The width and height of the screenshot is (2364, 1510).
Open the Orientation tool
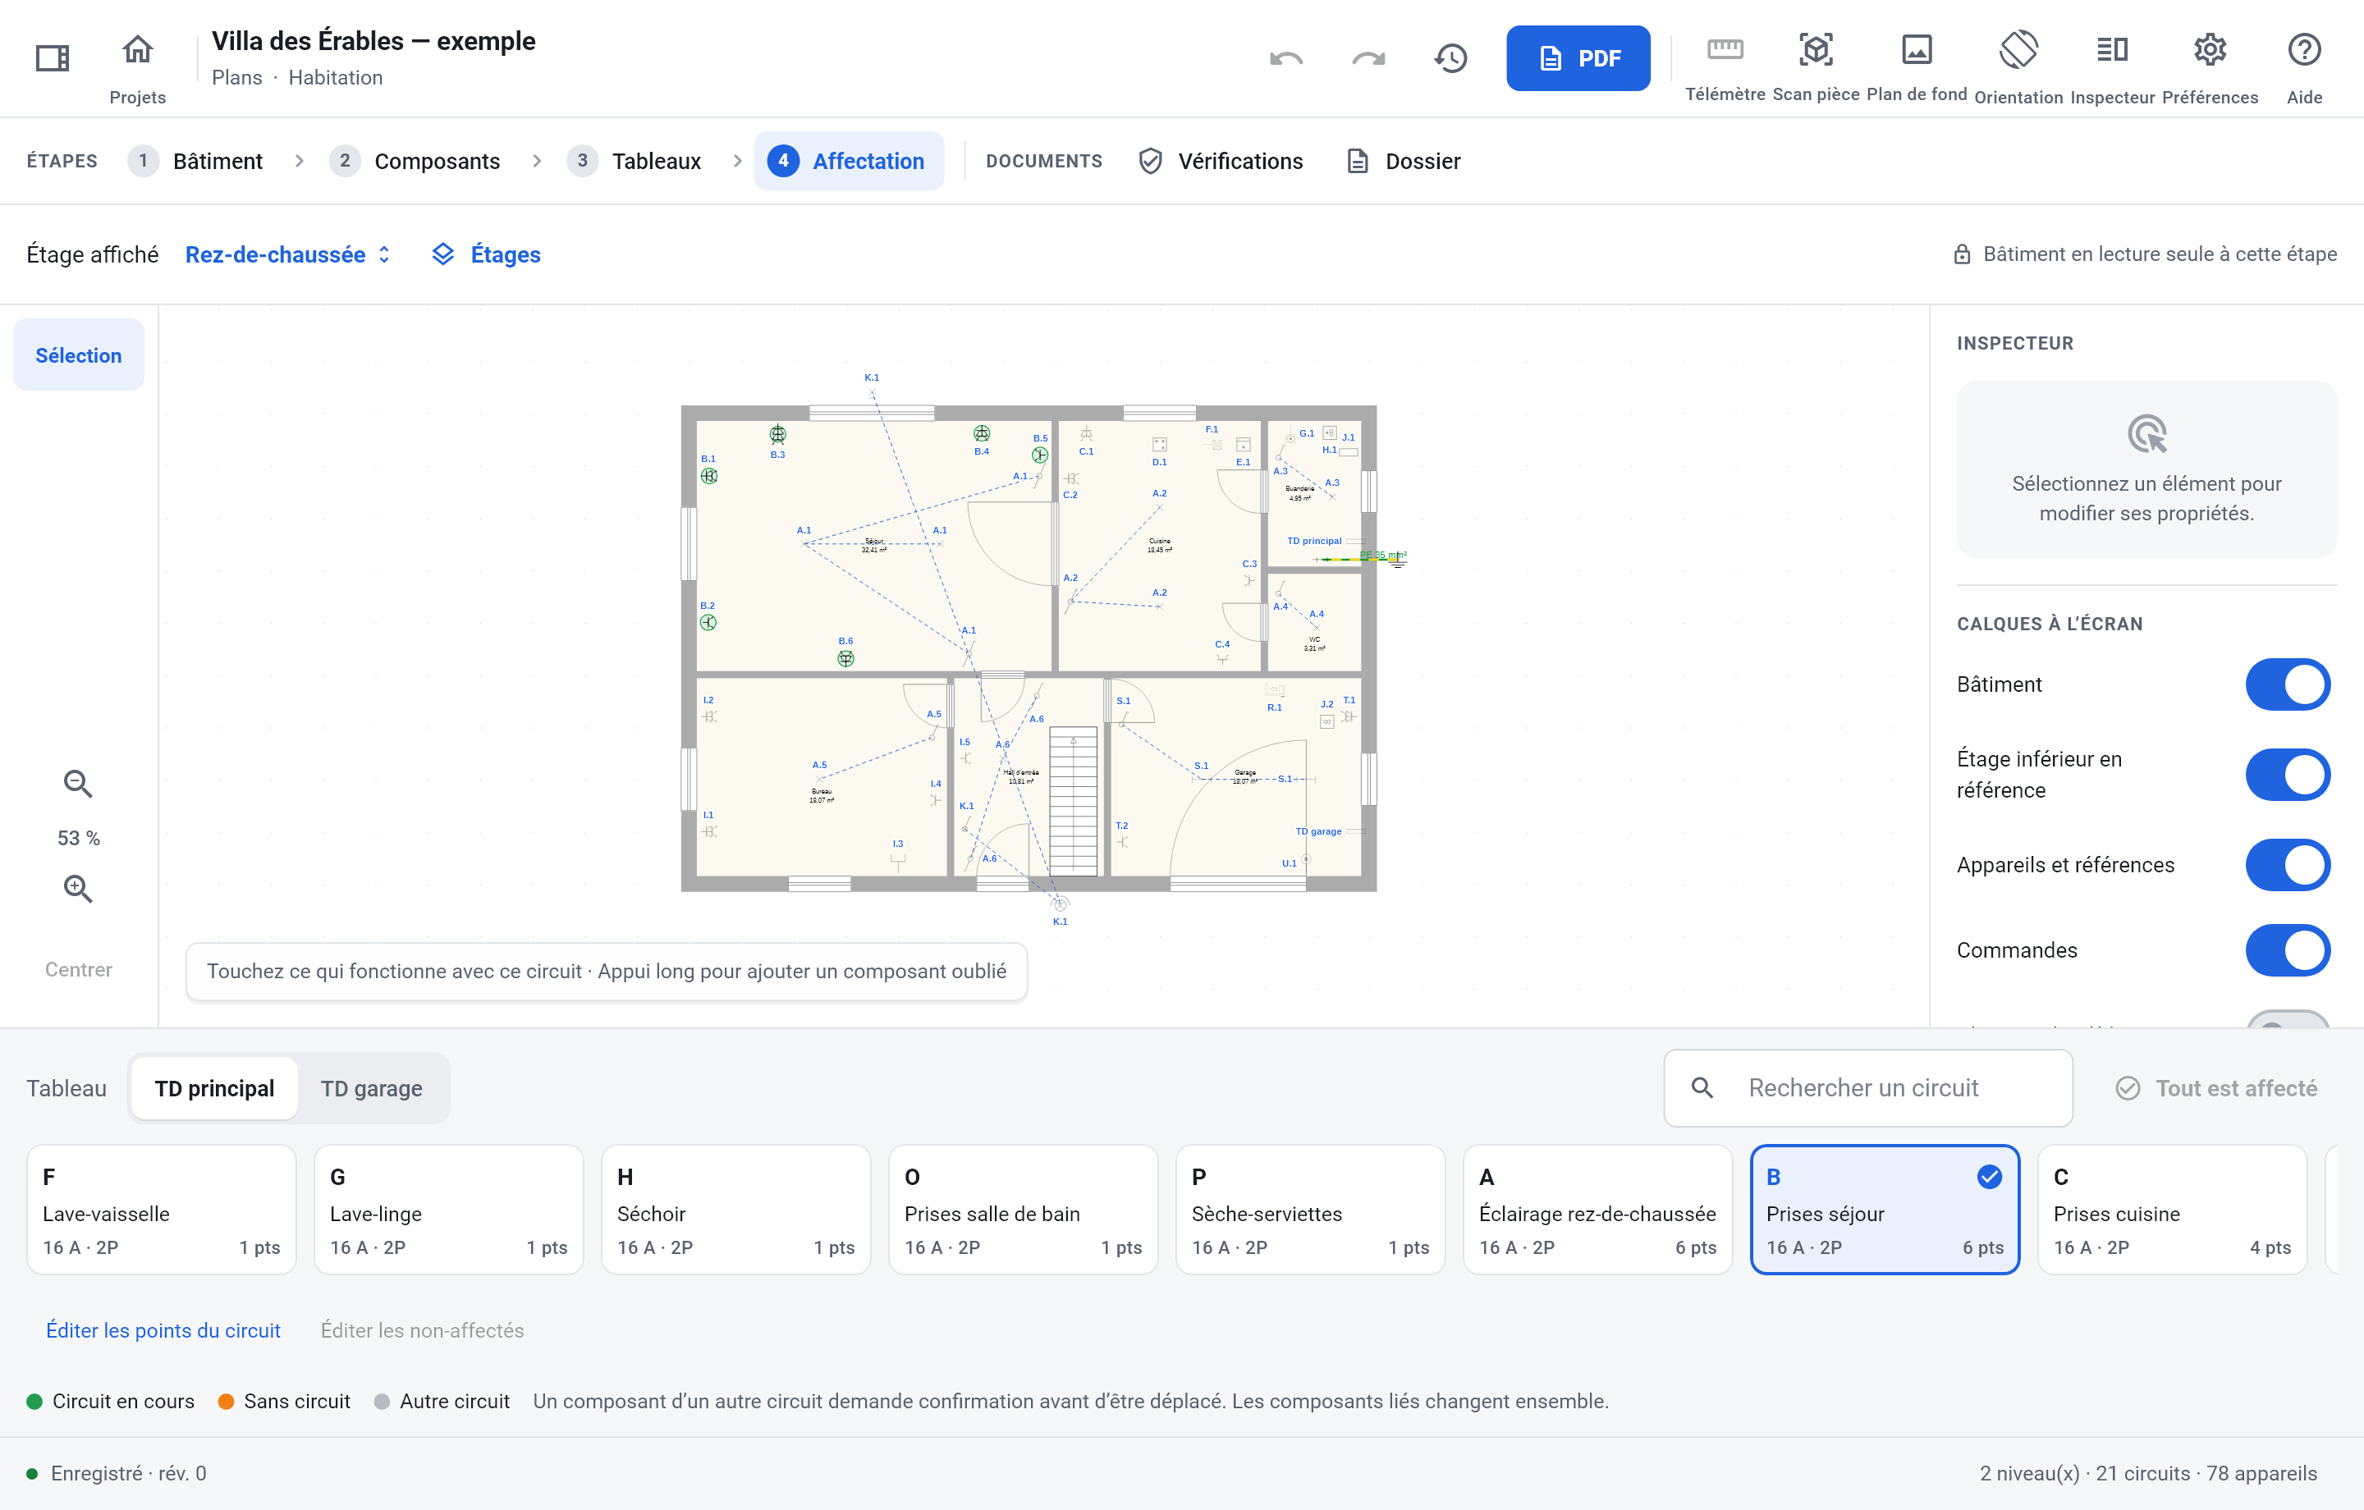point(2018,49)
